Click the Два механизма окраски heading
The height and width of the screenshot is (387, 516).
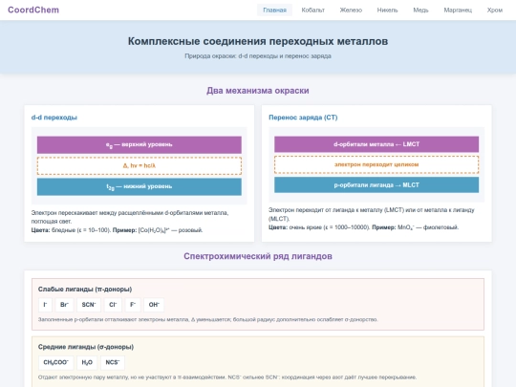point(258,91)
